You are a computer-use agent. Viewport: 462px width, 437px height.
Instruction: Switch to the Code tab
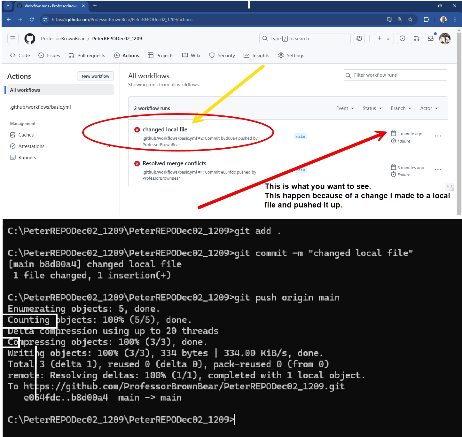point(20,55)
